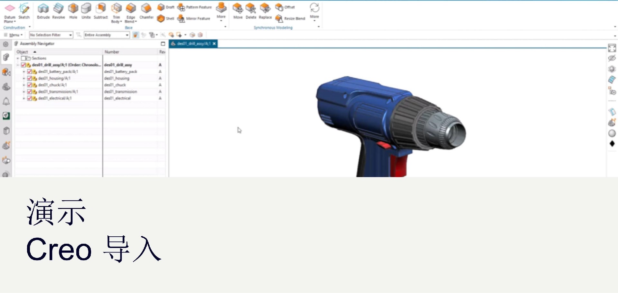
Task: Switch to the des01_drill_assy tab
Action: [193, 44]
